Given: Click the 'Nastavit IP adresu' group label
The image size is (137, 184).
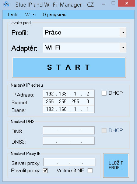Looking at the screenshot, I should coord(27,85).
